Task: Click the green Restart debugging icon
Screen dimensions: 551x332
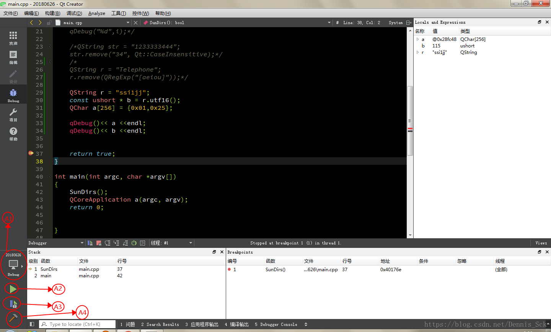Action: (x=134, y=243)
